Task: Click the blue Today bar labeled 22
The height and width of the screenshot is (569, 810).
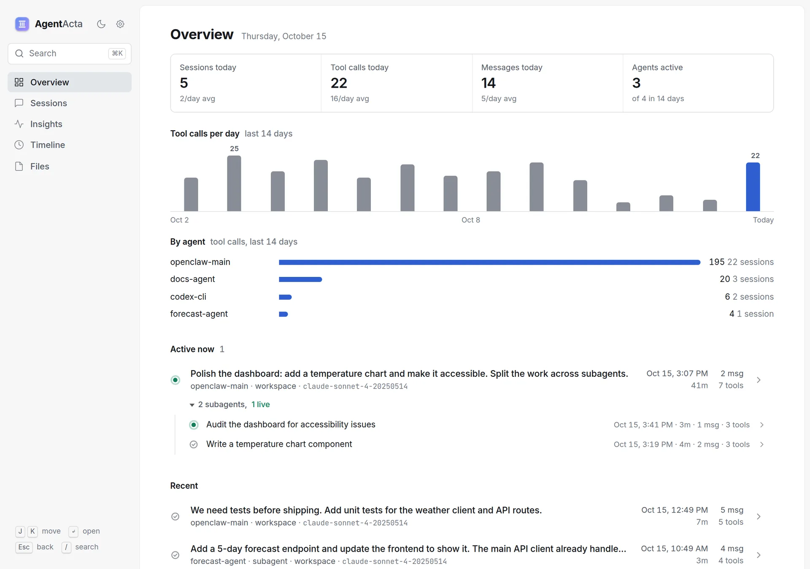Action: [753, 187]
